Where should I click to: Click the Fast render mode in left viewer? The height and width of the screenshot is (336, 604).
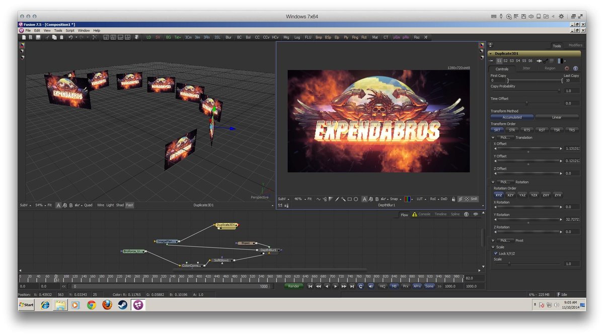click(x=130, y=205)
